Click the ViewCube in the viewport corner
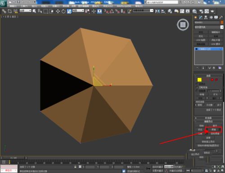The height and width of the screenshot is (173, 225). 183,25
